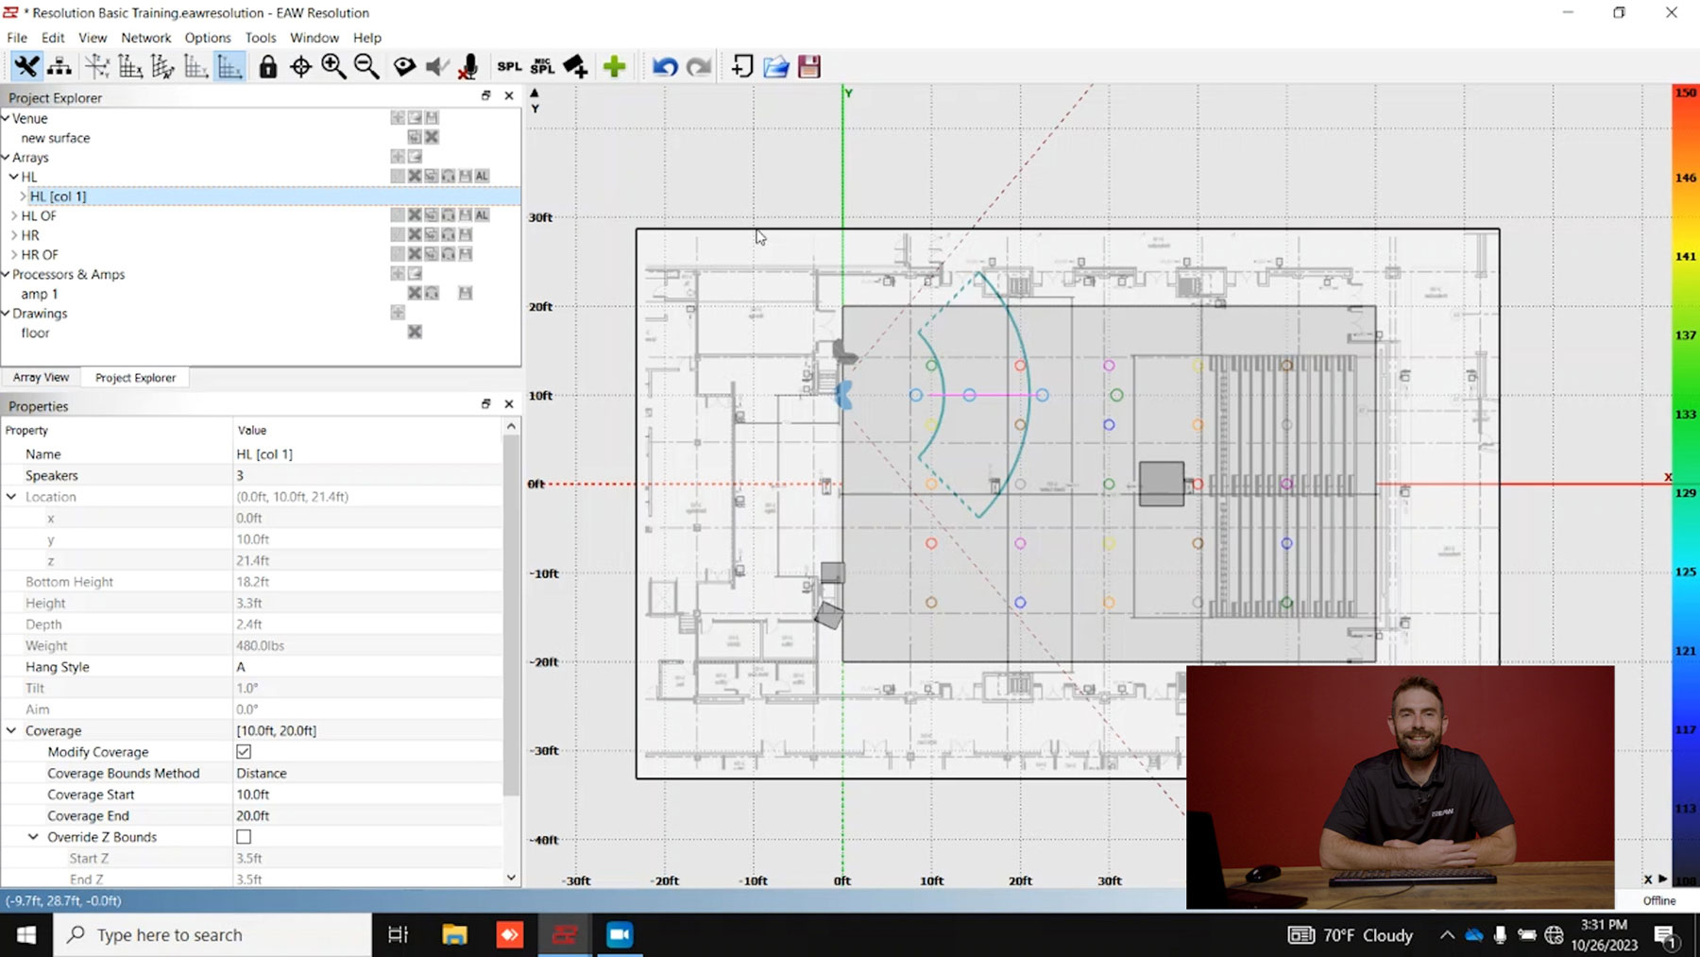Click the zoom out magnifier icon
This screenshot has width=1700, height=957.
coord(366,67)
